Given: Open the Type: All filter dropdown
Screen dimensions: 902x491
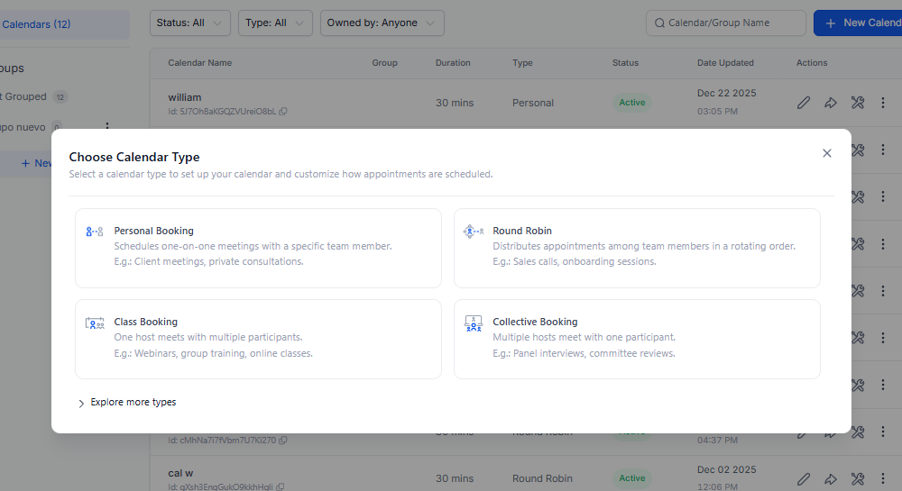Looking at the screenshot, I should 275,23.
